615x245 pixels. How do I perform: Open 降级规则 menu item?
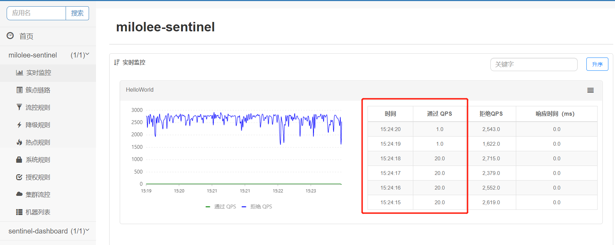point(48,125)
